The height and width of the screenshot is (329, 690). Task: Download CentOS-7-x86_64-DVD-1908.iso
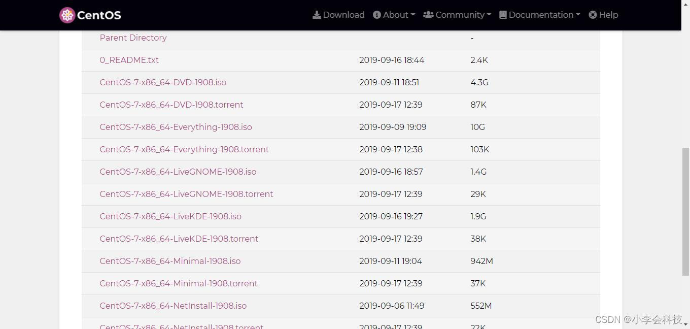pos(163,82)
